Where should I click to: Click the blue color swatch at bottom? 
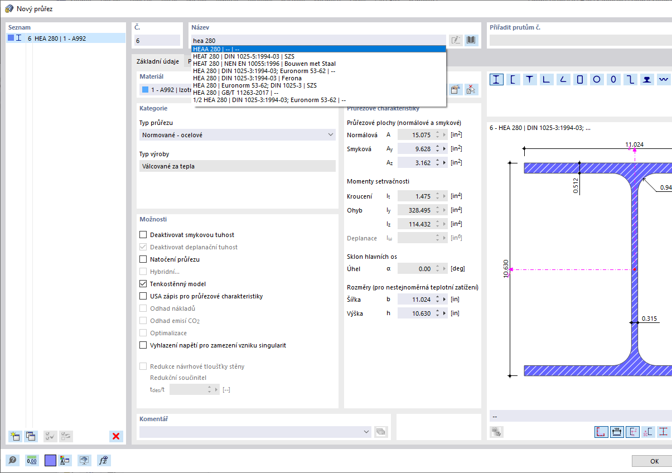pos(50,460)
